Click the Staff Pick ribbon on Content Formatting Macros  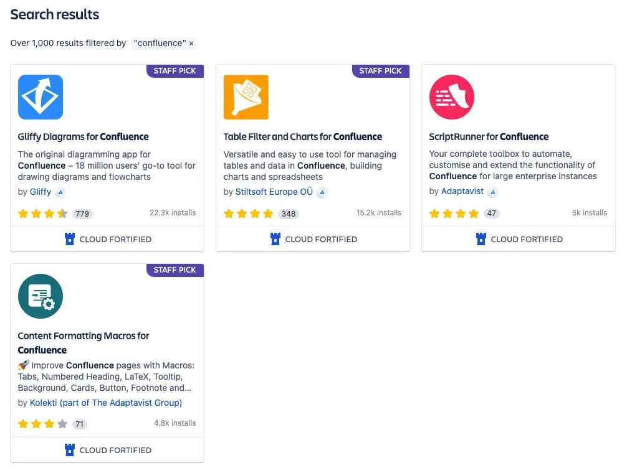175,270
